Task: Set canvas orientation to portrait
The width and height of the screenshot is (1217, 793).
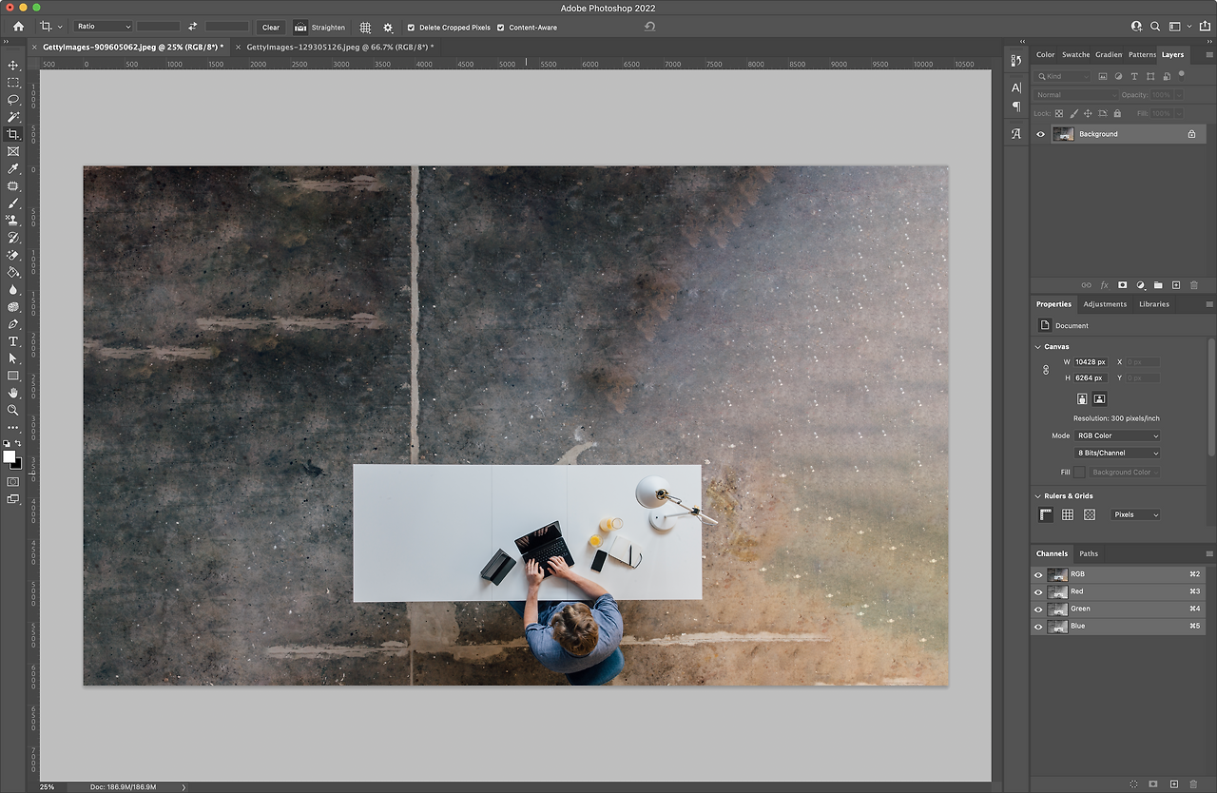Action: point(1082,399)
